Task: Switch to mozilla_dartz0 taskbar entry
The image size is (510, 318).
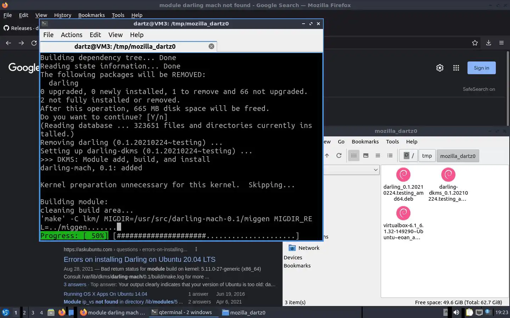Action: click(x=244, y=312)
